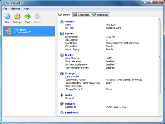Open the Network settings link
The height and width of the screenshot is (124, 165).
70,104
